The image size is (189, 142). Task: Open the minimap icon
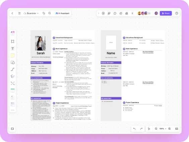tap(177, 129)
